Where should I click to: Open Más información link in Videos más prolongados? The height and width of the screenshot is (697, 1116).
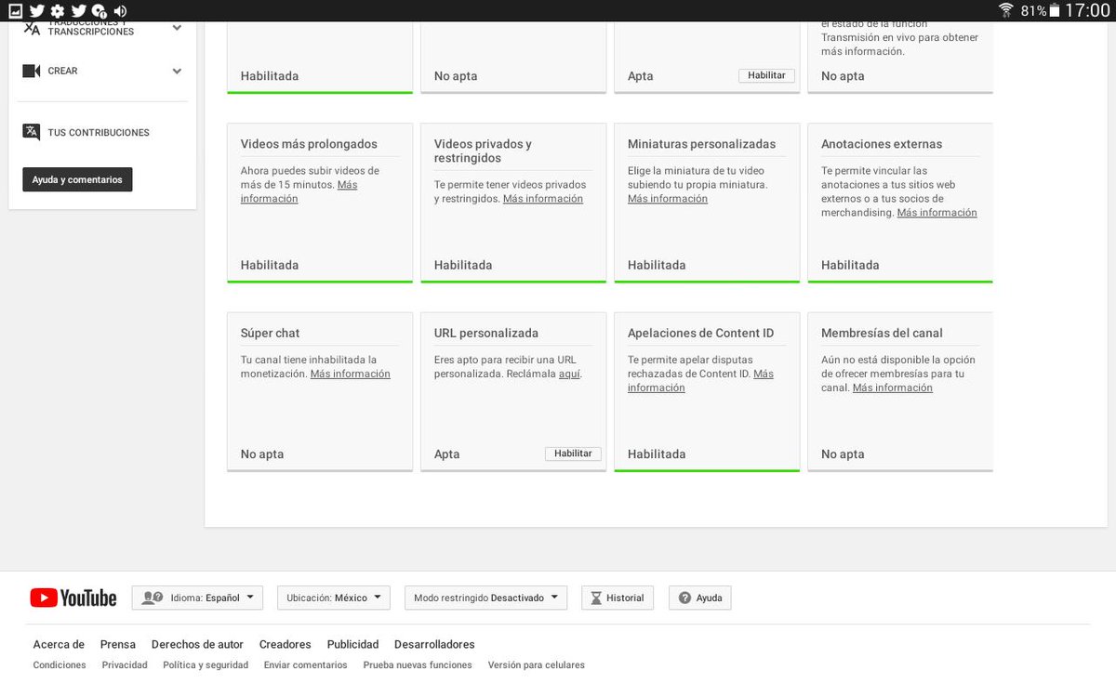click(x=299, y=191)
